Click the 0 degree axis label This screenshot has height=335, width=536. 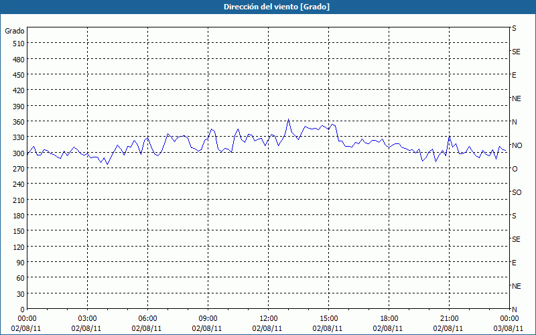click(23, 310)
